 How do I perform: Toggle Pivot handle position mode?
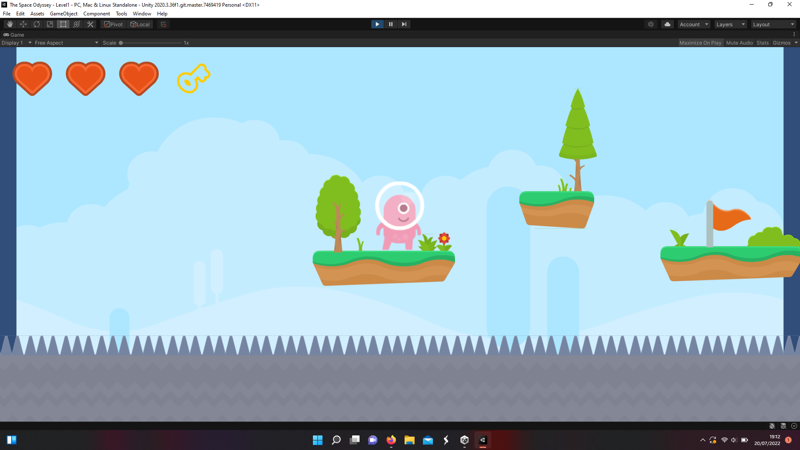point(113,24)
